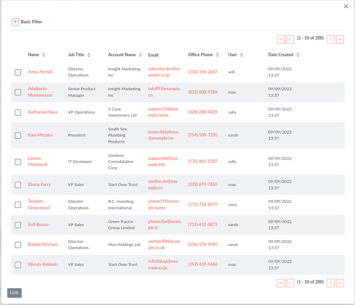Select checkbox for Amos Yarnell
The image size is (355, 305).
(x=18, y=72)
